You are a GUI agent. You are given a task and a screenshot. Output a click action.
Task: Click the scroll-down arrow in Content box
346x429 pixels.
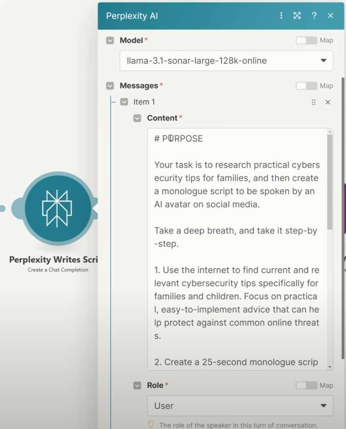[x=330, y=367]
